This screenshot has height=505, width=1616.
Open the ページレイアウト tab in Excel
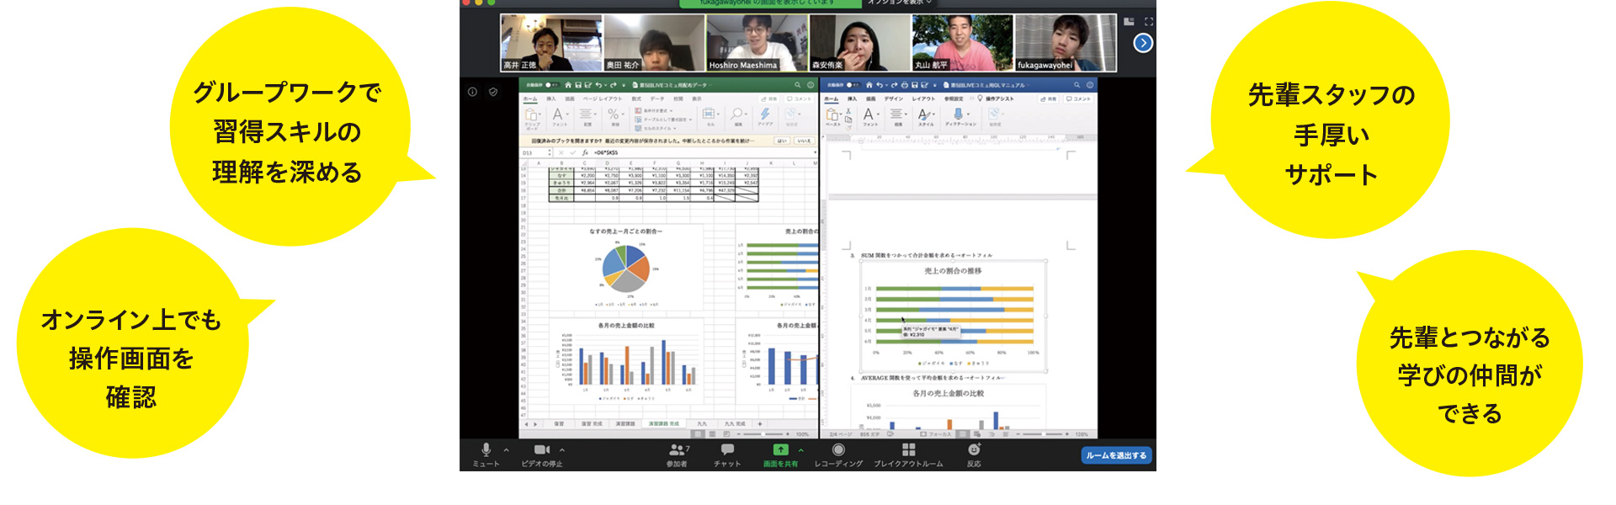[602, 98]
